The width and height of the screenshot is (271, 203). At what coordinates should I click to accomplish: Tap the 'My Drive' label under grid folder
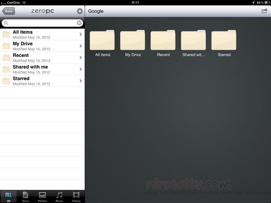(x=133, y=55)
